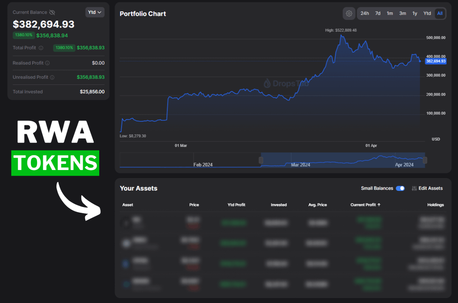Click the Edit Assets sliders icon
The image size is (458, 303).
tap(414, 188)
